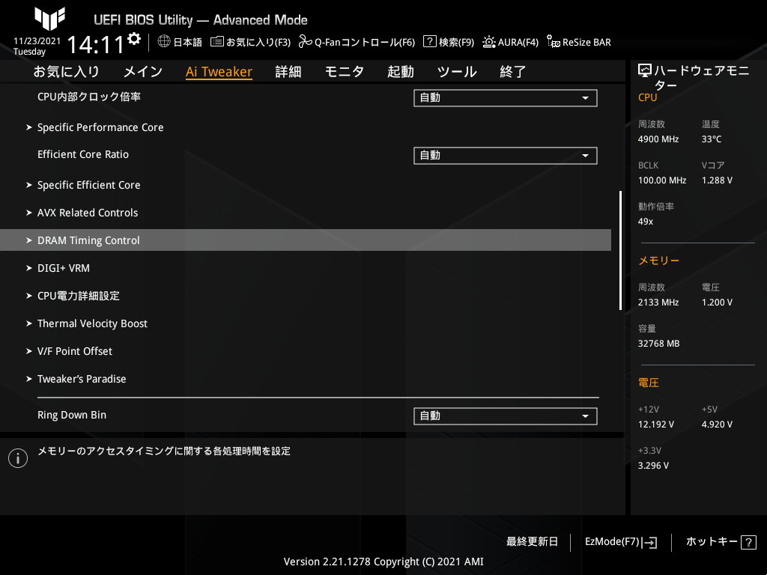This screenshot has height=575, width=767.
Task: Click the ReSize BAR icon
Action: (554, 42)
